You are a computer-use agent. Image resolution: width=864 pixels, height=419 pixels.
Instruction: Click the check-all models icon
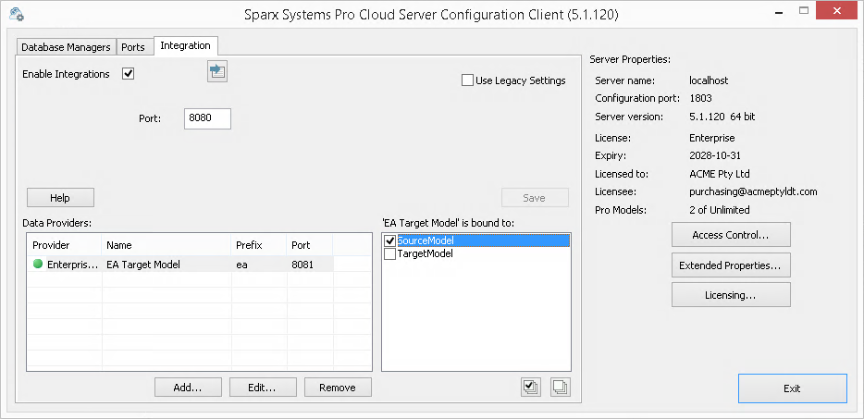click(x=531, y=388)
